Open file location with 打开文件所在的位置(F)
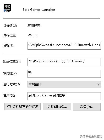The height and width of the screenshot is (140, 104). click(23, 107)
